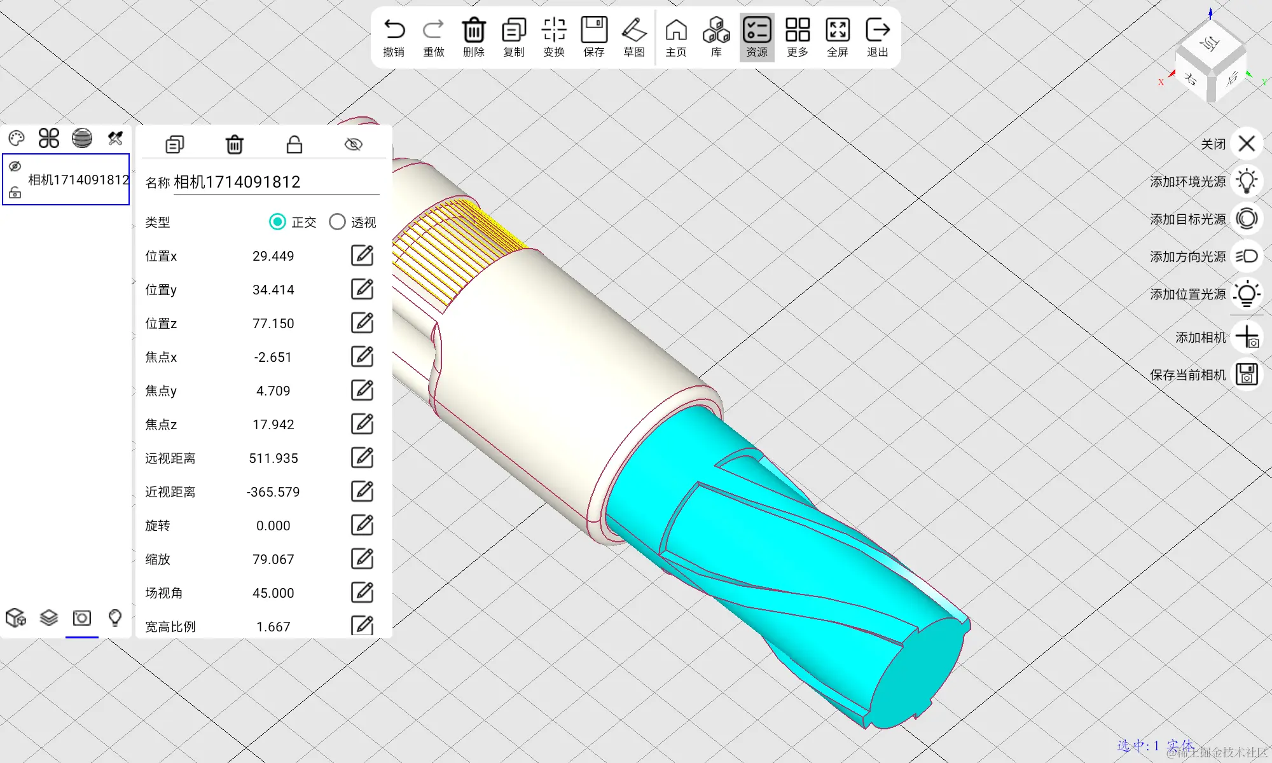
Task: Switch to the layers tab at bottom left
Action: (x=49, y=618)
